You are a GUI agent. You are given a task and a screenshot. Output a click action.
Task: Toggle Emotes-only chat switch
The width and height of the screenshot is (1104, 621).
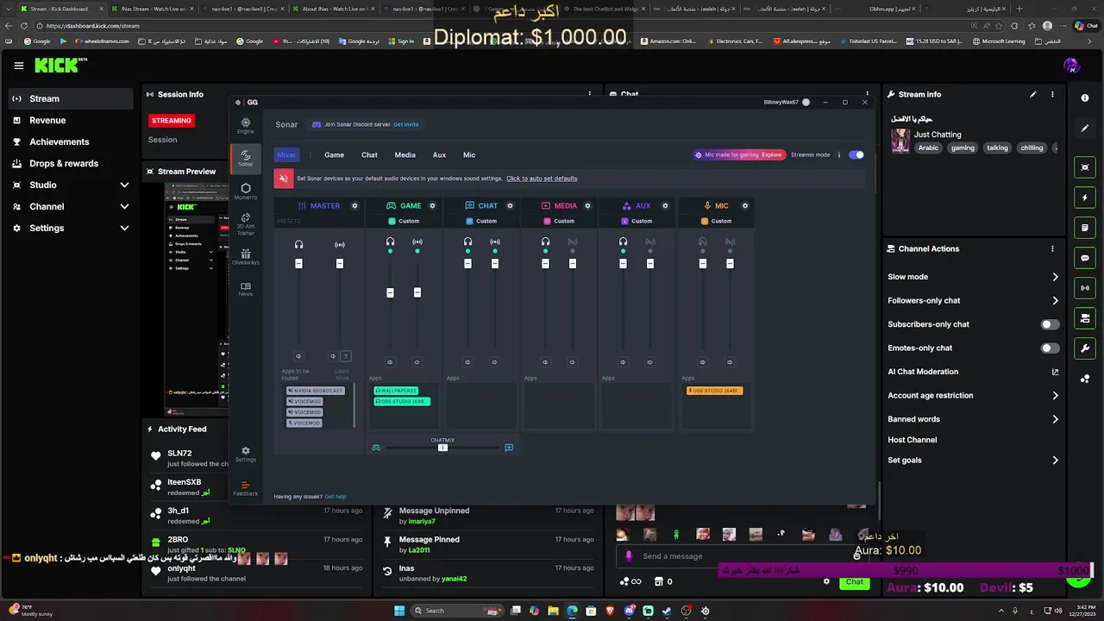pos(1050,348)
